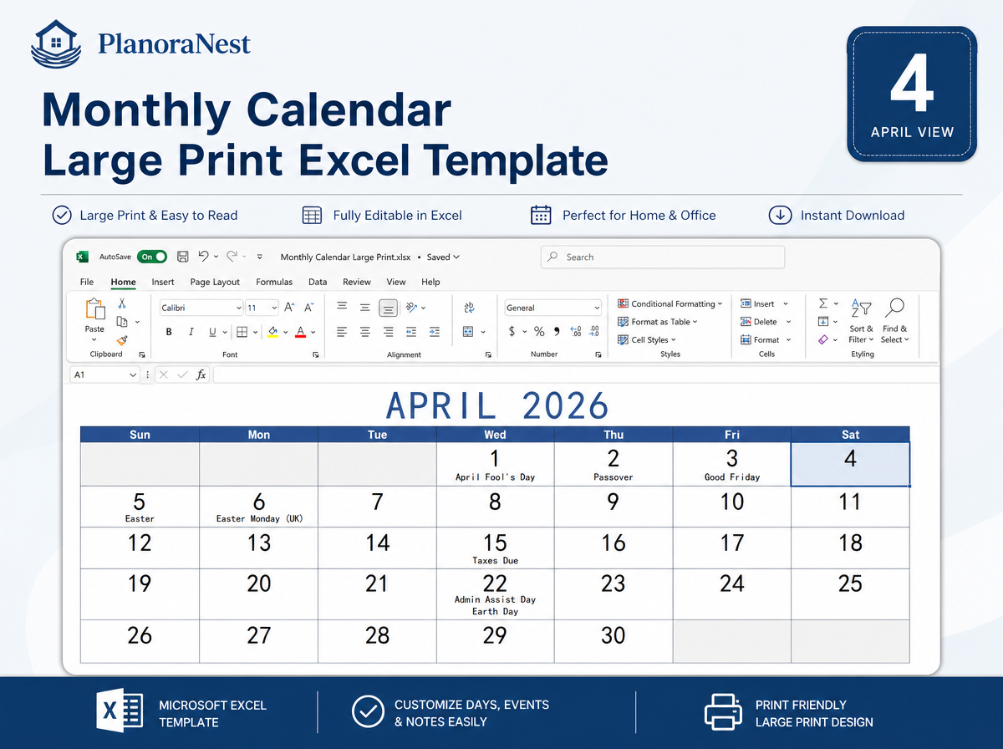Viewport: 1003px width, 749px height.
Task: Click the Merge and Center icon
Action: [469, 332]
